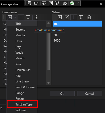Click the debug toolbar live tree settings icon
The image size is (105, 113).
click(30, 3)
